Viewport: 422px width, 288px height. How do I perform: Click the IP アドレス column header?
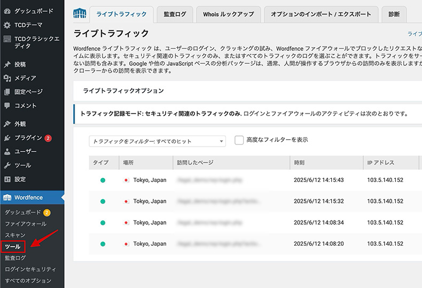pos(391,163)
